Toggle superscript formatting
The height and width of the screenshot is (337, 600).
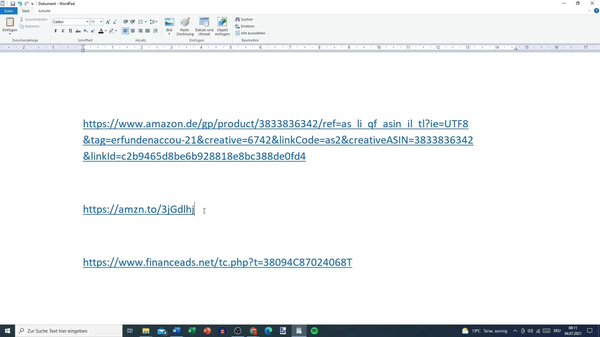[93, 31]
